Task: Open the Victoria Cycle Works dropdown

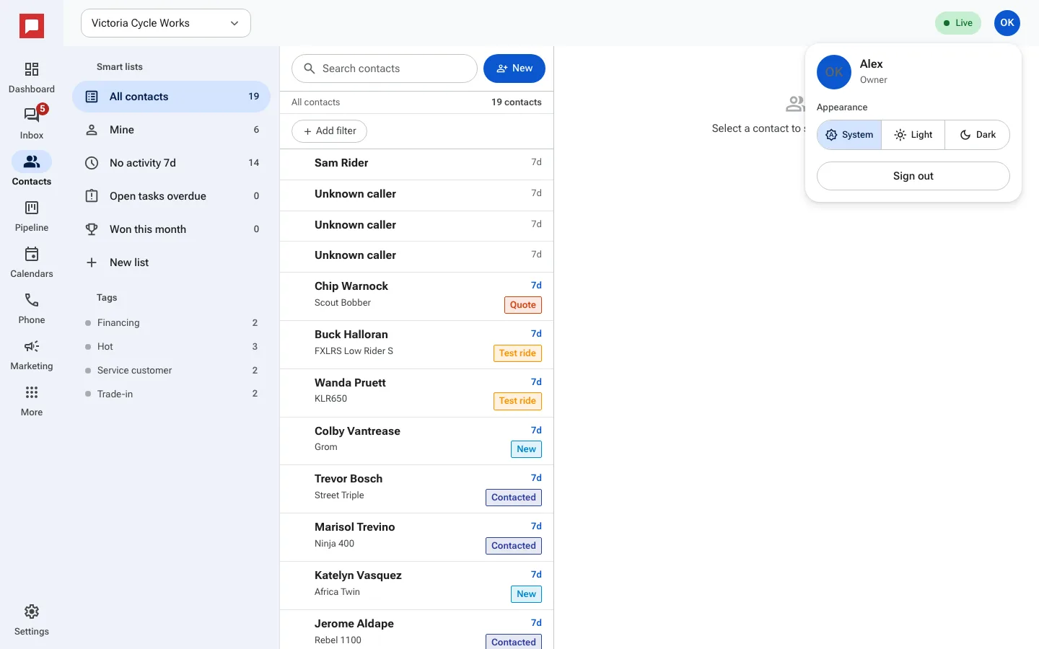Action: coord(166,23)
